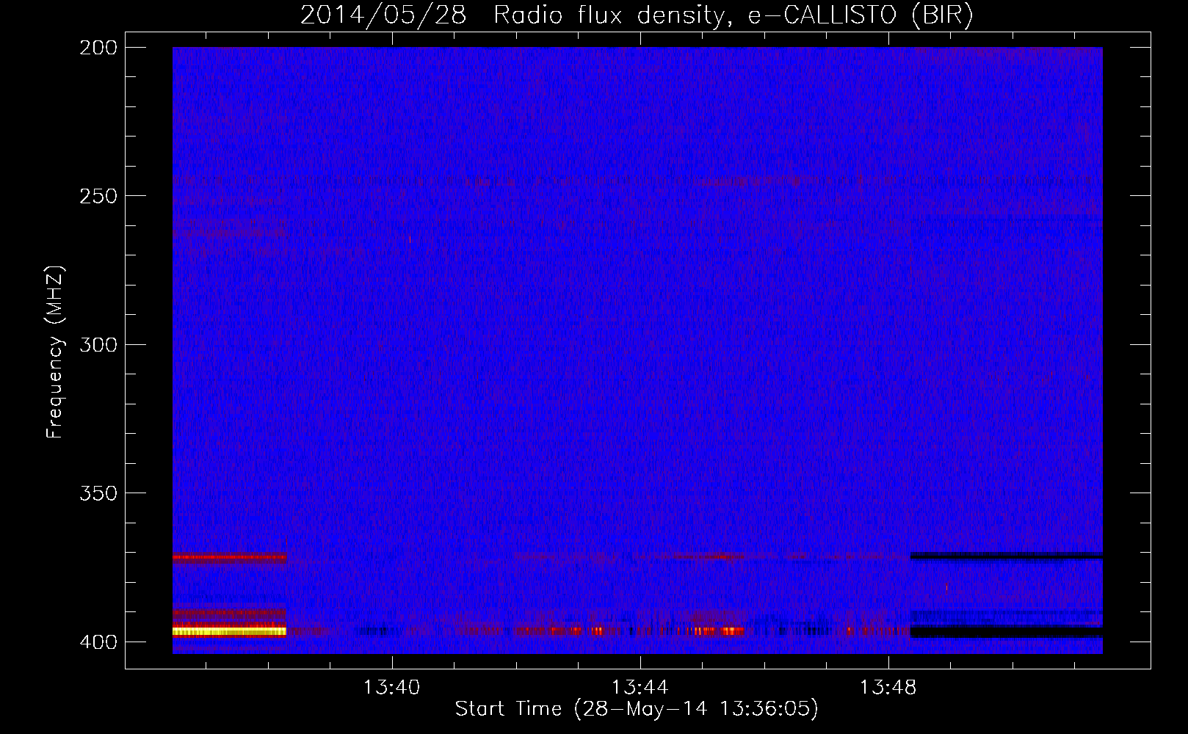Click the 13:40 time tick label
Screen dimensions: 1188x734
tap(392, 688)
